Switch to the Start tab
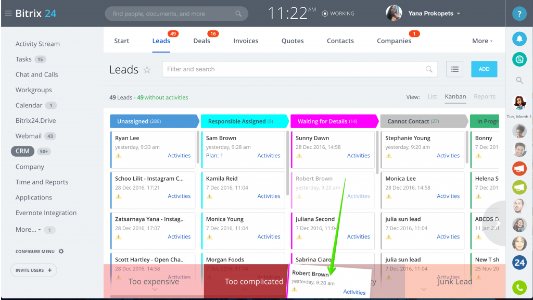The width and height of the screenshot is (533, 300). click(x=121, y=41)
